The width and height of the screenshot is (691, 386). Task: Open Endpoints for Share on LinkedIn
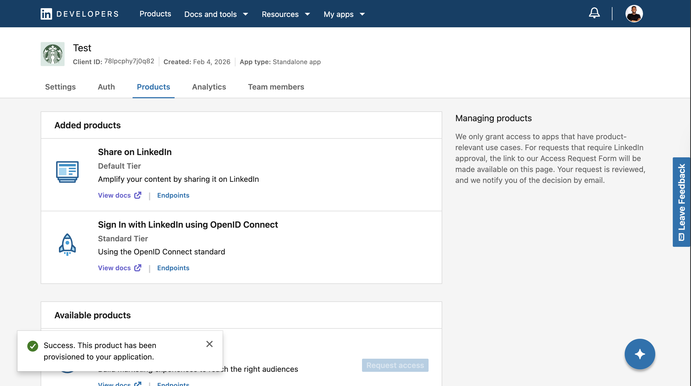(173, 195)
